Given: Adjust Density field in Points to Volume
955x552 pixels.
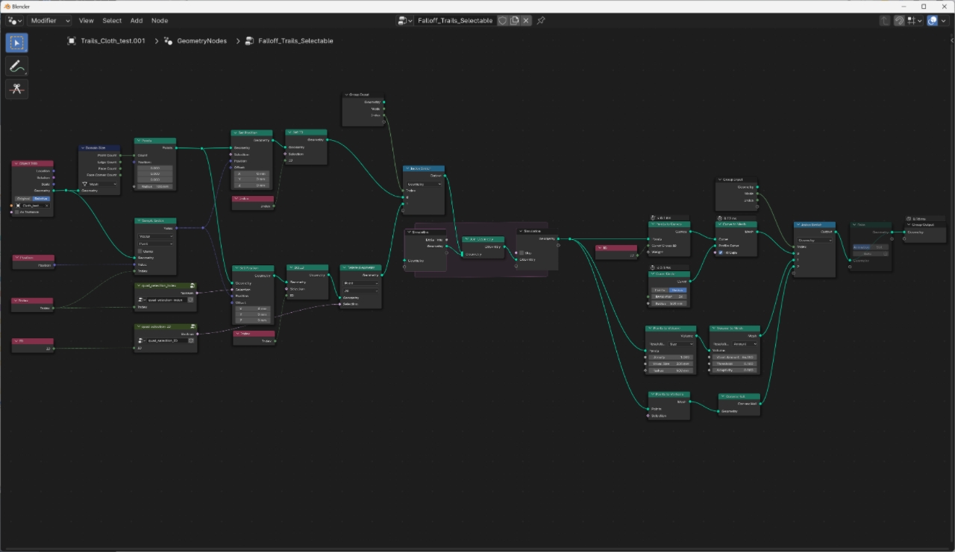Looking at the screenshot, I should coord(671,357).
